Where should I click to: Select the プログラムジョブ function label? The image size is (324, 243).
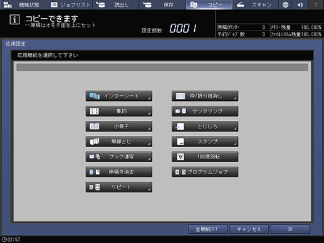click(x=207, y=172)
